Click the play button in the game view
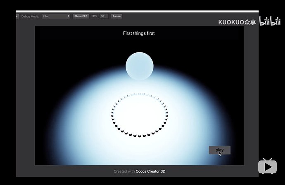Image resolution: width=285 pixels, height=185 pixels. 220,150
